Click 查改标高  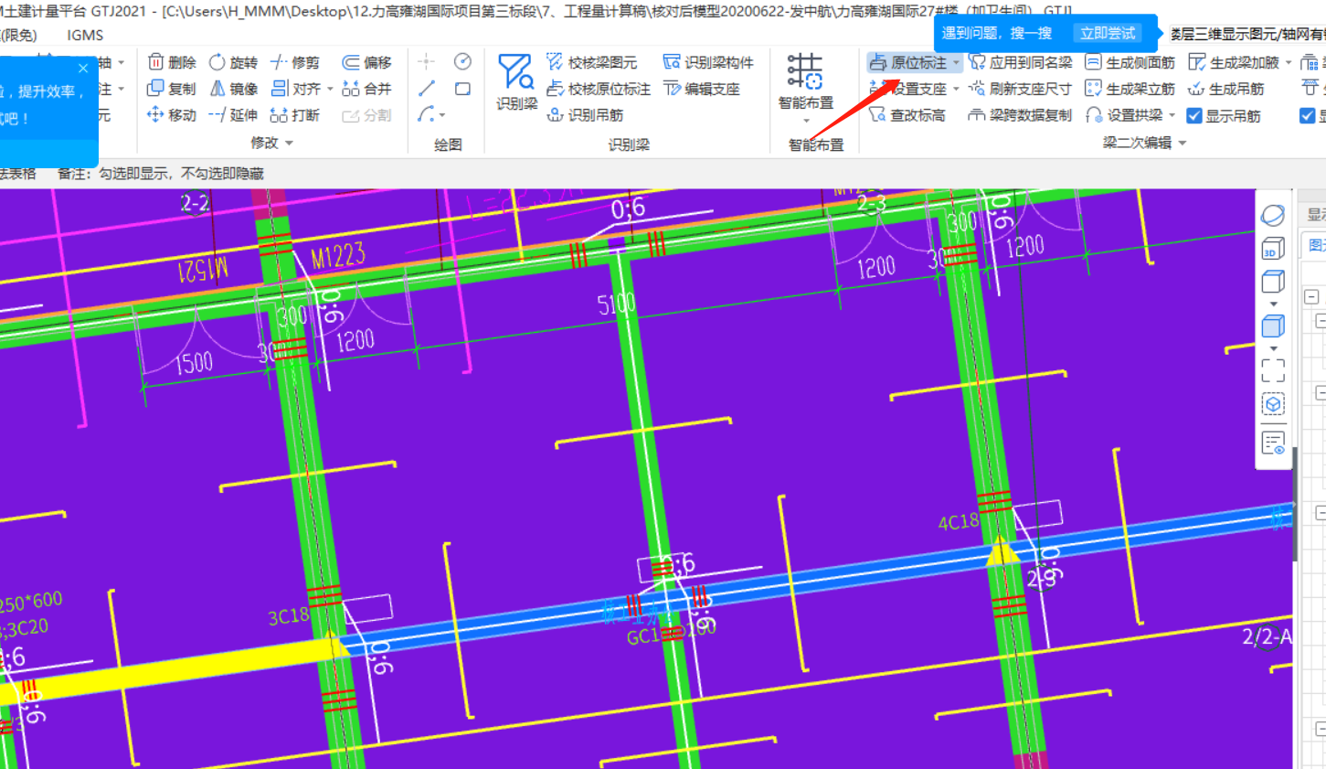pos(907,115)
